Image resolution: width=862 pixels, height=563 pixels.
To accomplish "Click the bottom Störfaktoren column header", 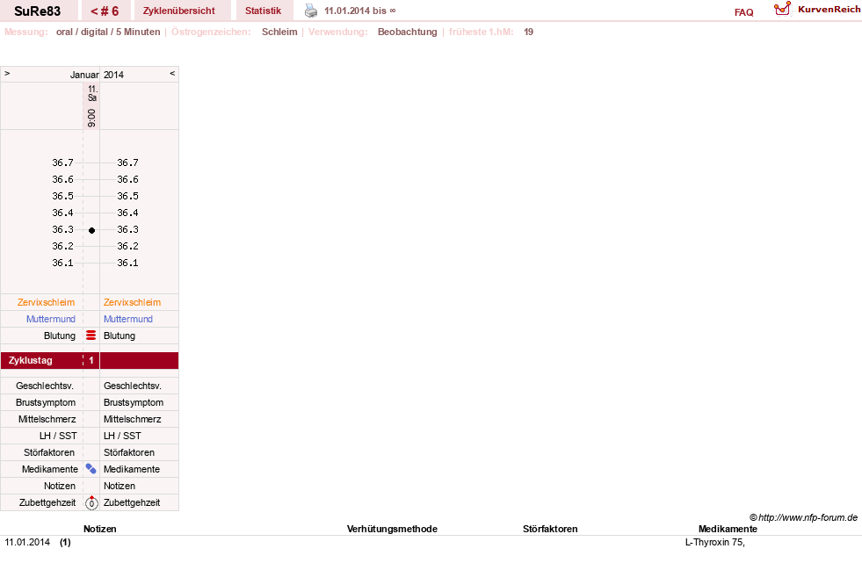I will 550,529.
